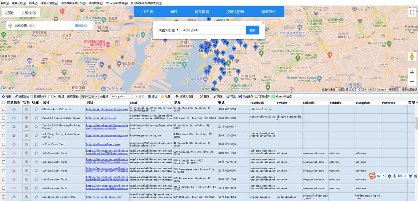Image resolution: width=418 pixels, height=201 pixels.
Task: Enable the Email验证 checkbox
Action: pyautogui.click(x=50, y=96)
